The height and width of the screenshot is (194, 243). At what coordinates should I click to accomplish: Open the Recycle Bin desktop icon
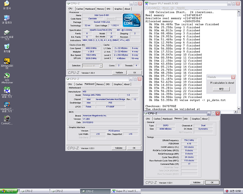[7, 48]
